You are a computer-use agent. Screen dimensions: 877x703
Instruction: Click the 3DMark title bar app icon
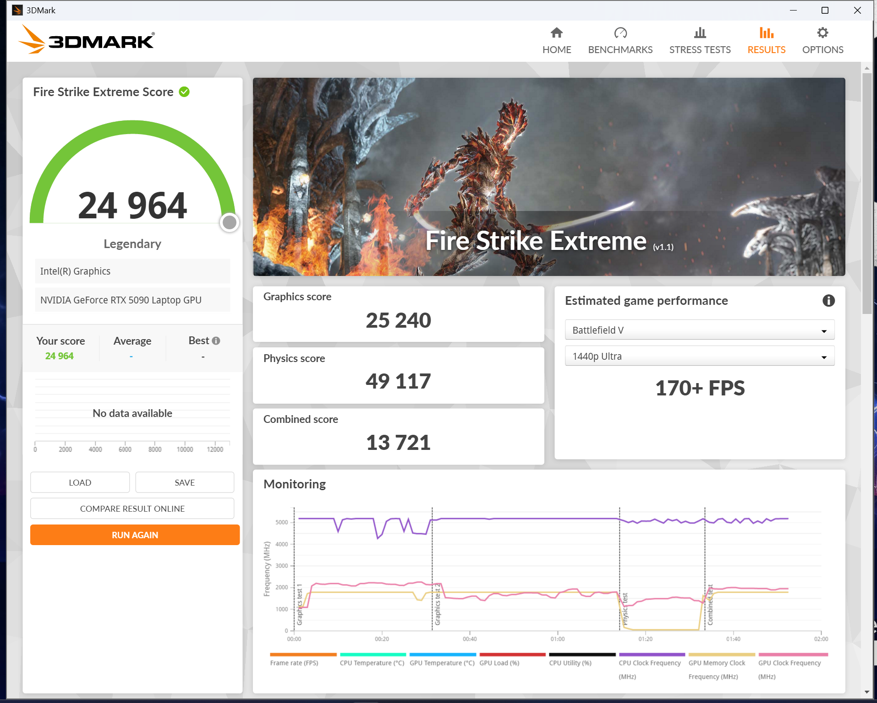coord(17,10)
